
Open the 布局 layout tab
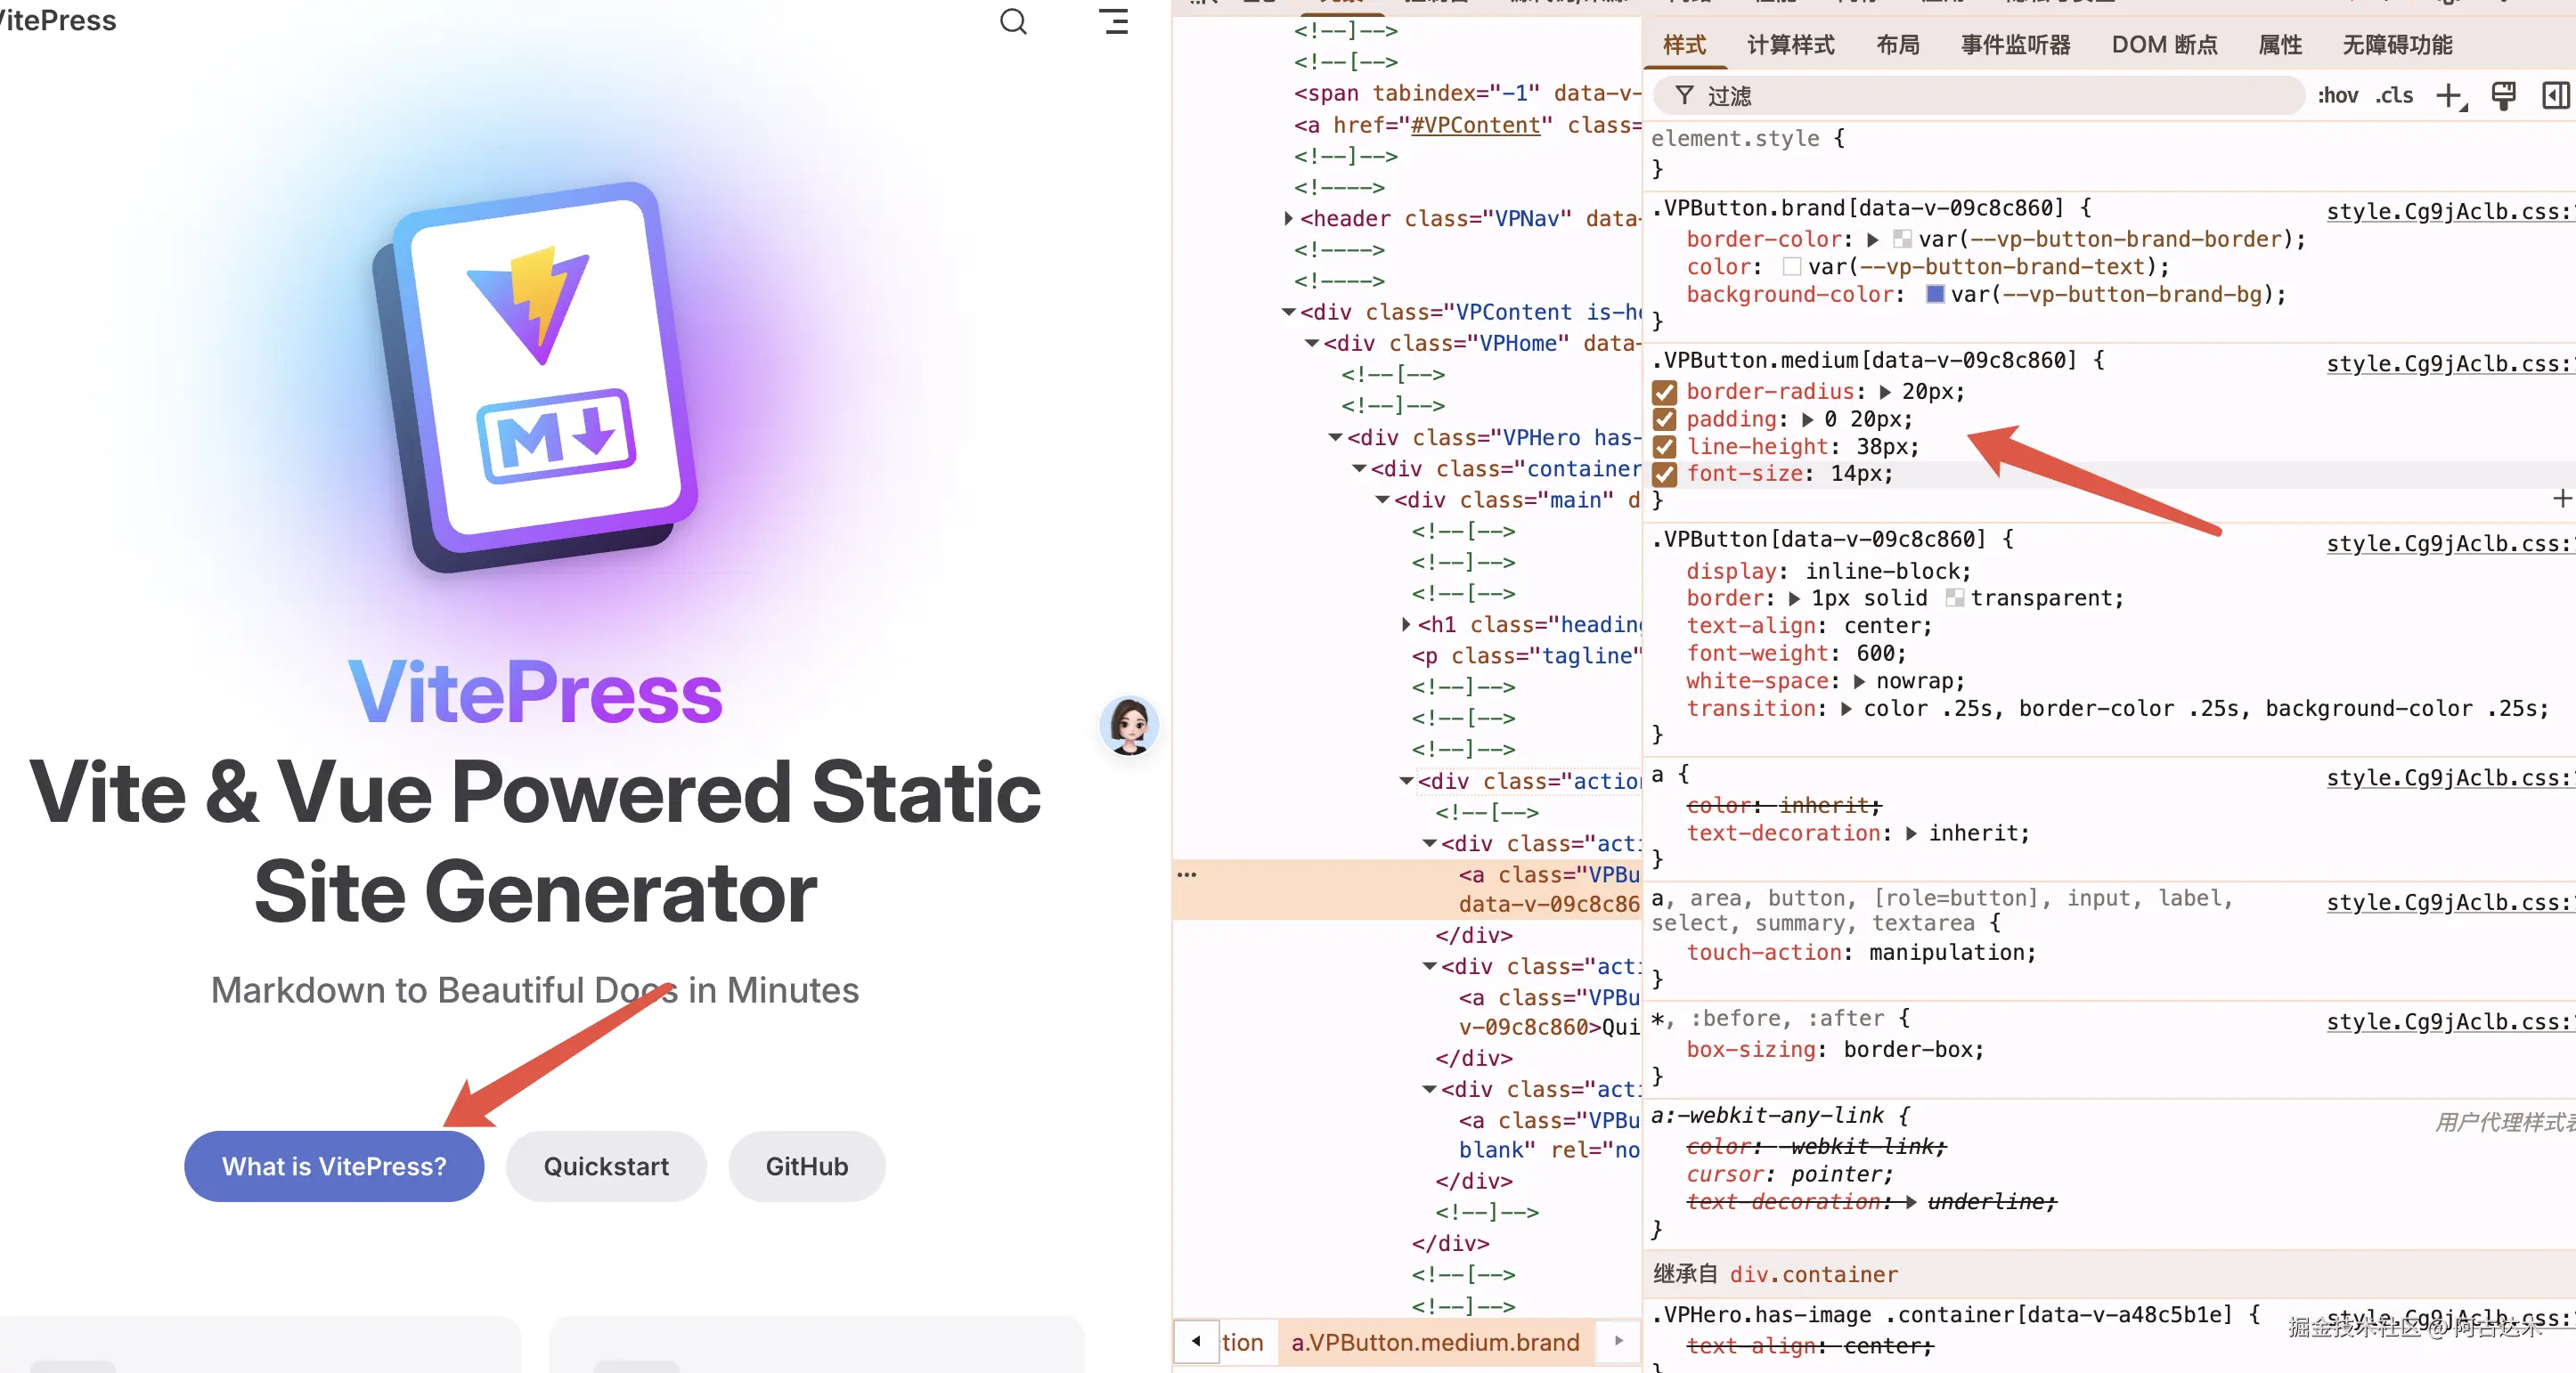pyautogui.click(x=1897, y=44)
